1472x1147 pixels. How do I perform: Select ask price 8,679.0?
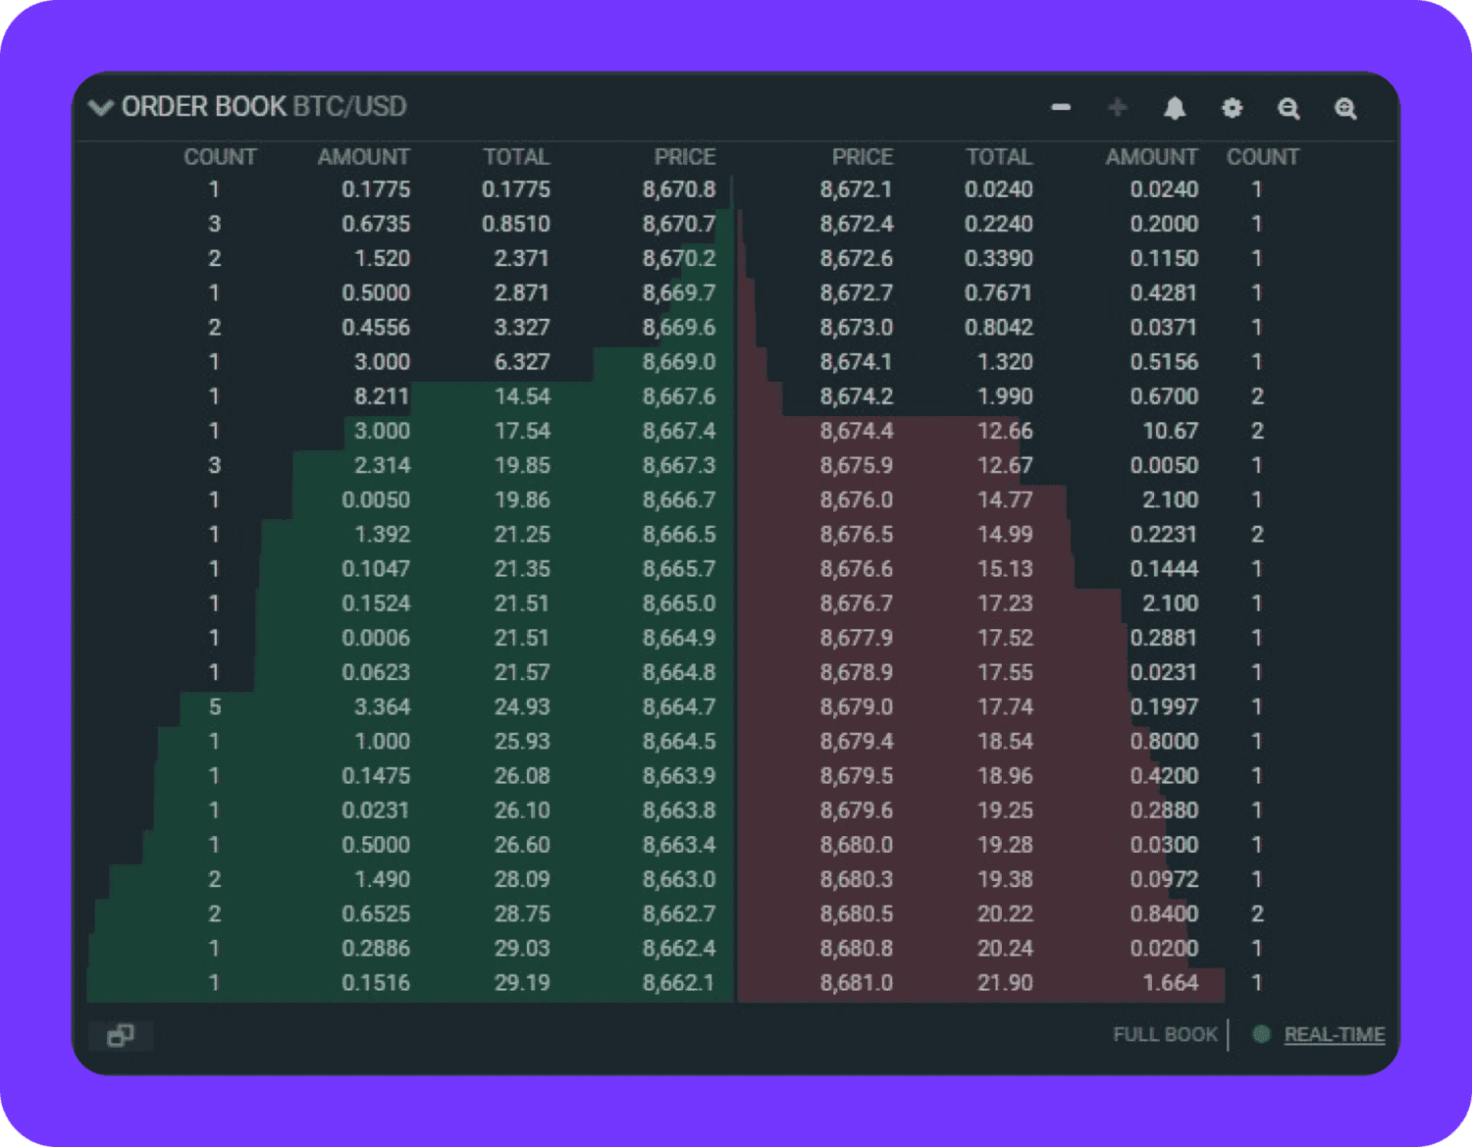tap(857, 706)
